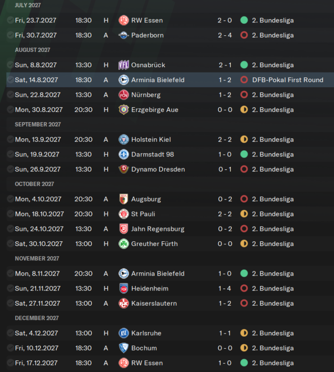Click the RW Essen club crest, 23.7.2027
Screen dimensions: 334x372
124,21
